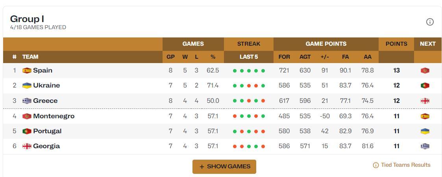This screenshot has width=442, height=177.
Task: Click the LAST 5 streak column header
Action: 249,57
